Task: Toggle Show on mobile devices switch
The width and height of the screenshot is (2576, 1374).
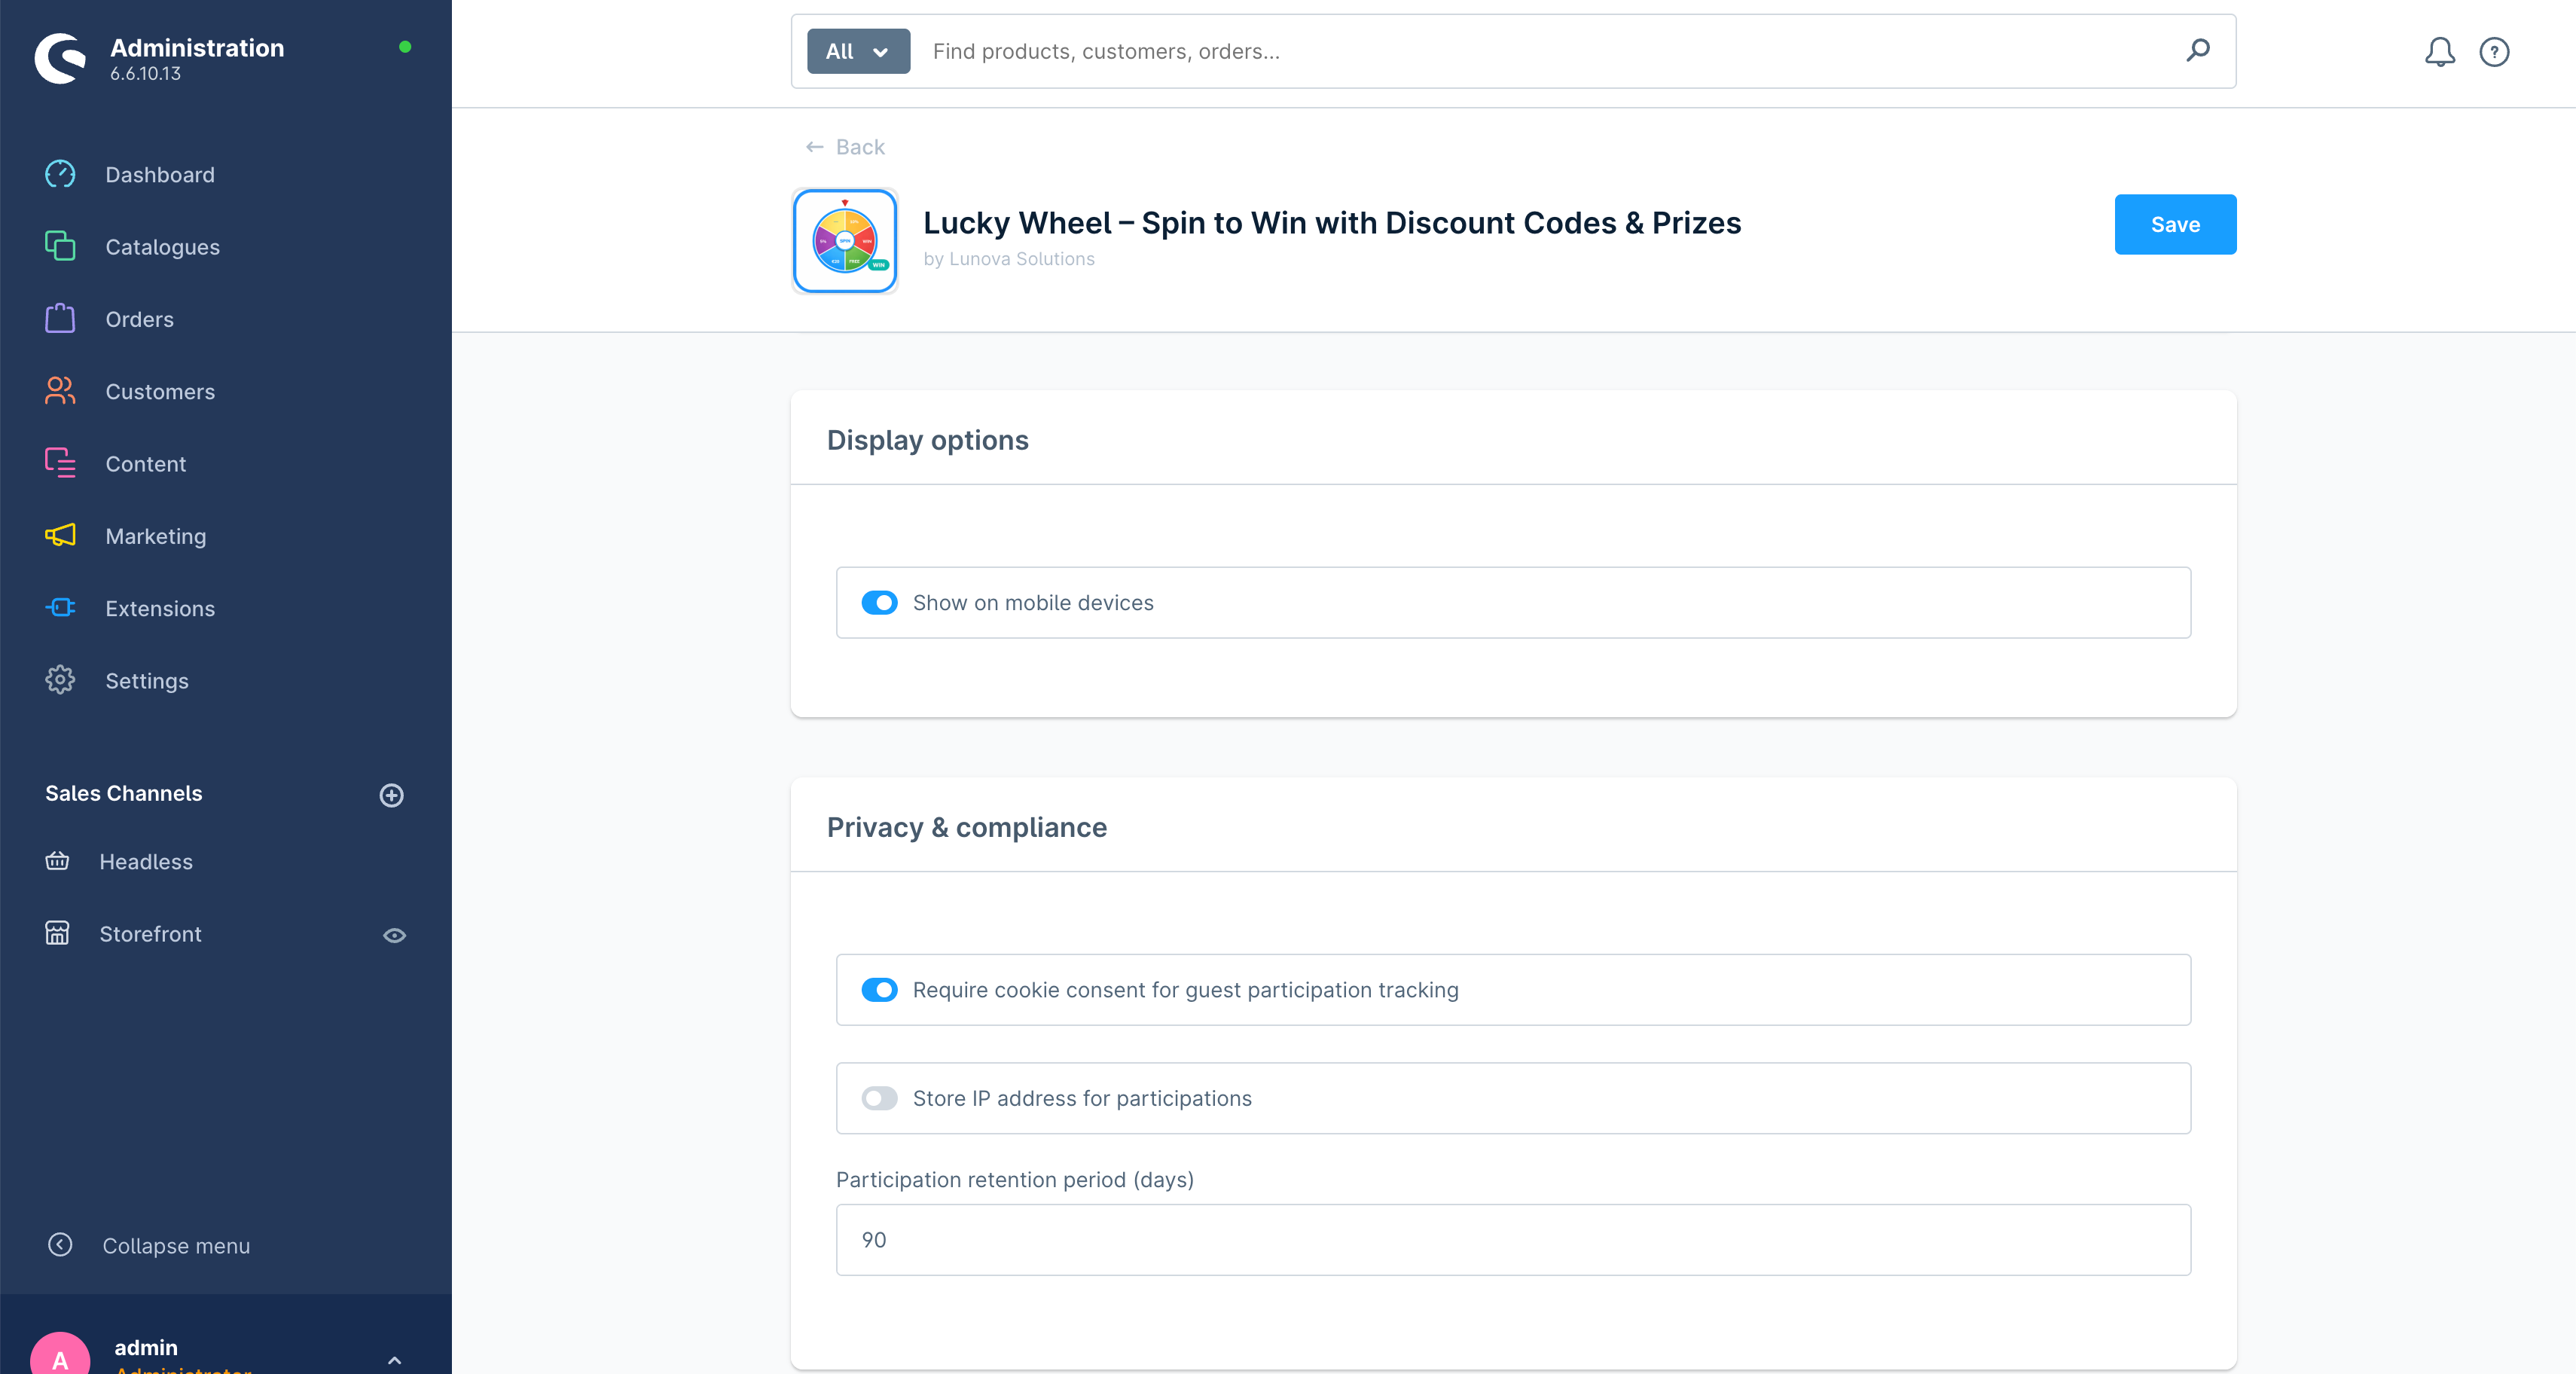Action: click(x=879, y=603)
